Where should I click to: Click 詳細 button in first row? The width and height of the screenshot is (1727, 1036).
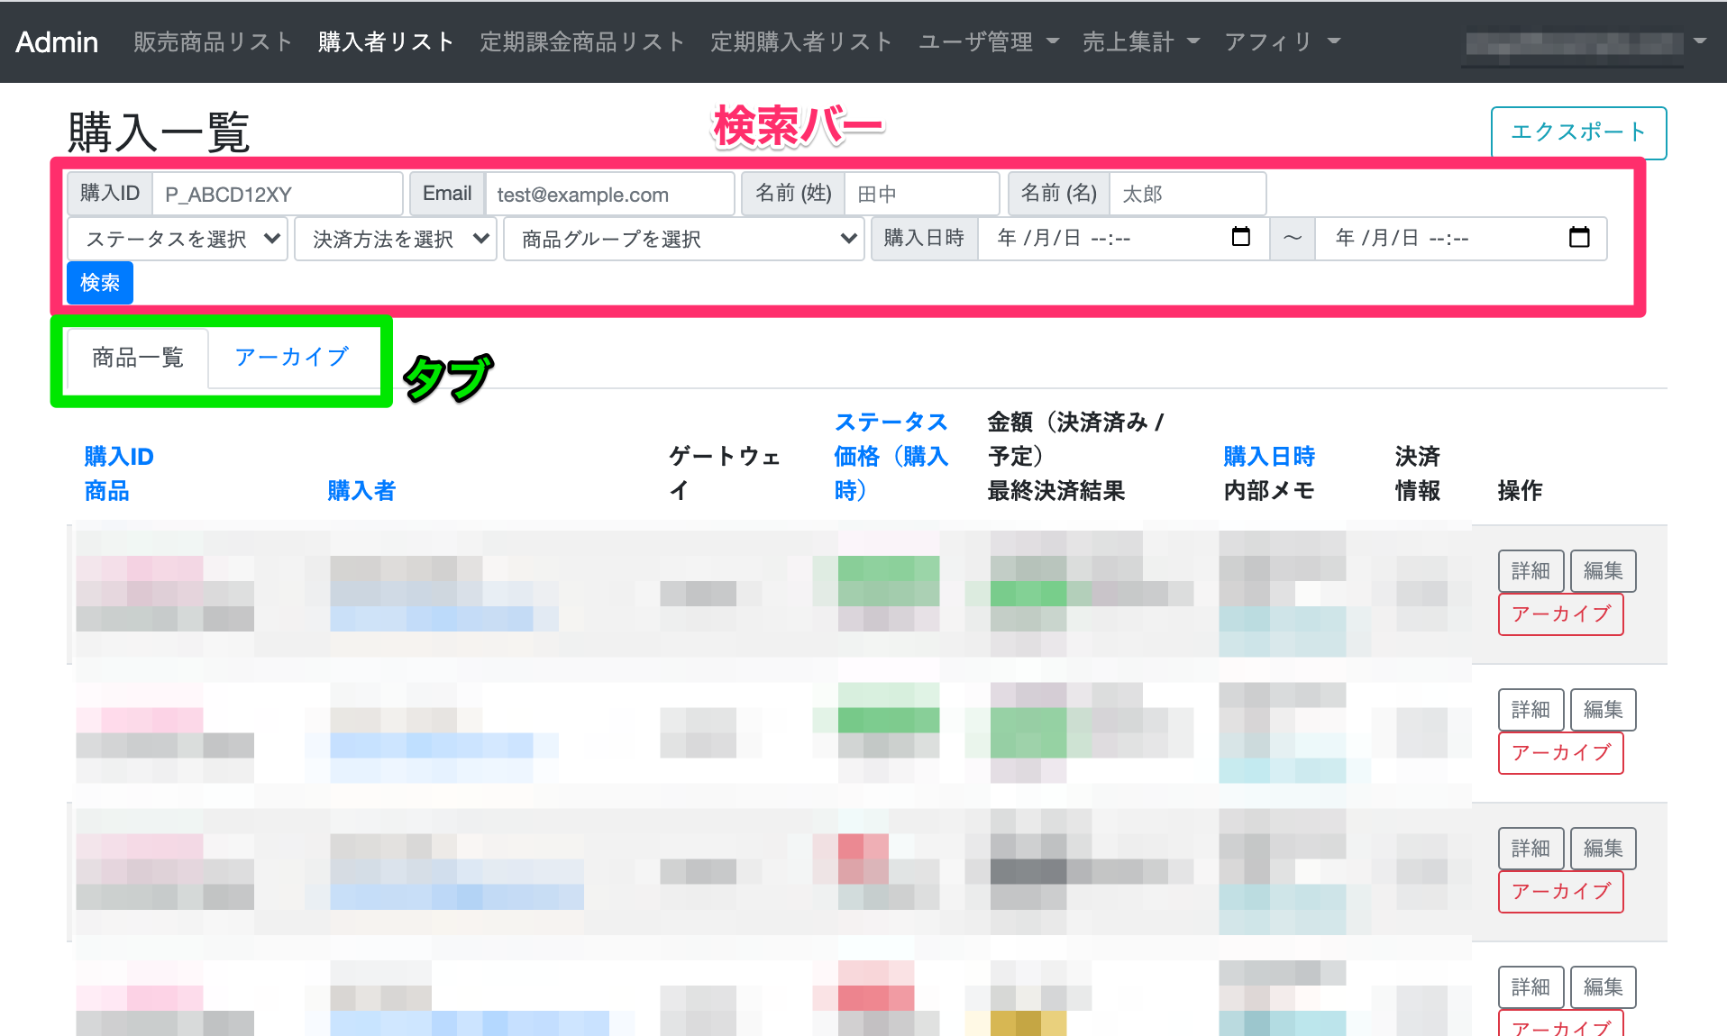pos(1530,571)
